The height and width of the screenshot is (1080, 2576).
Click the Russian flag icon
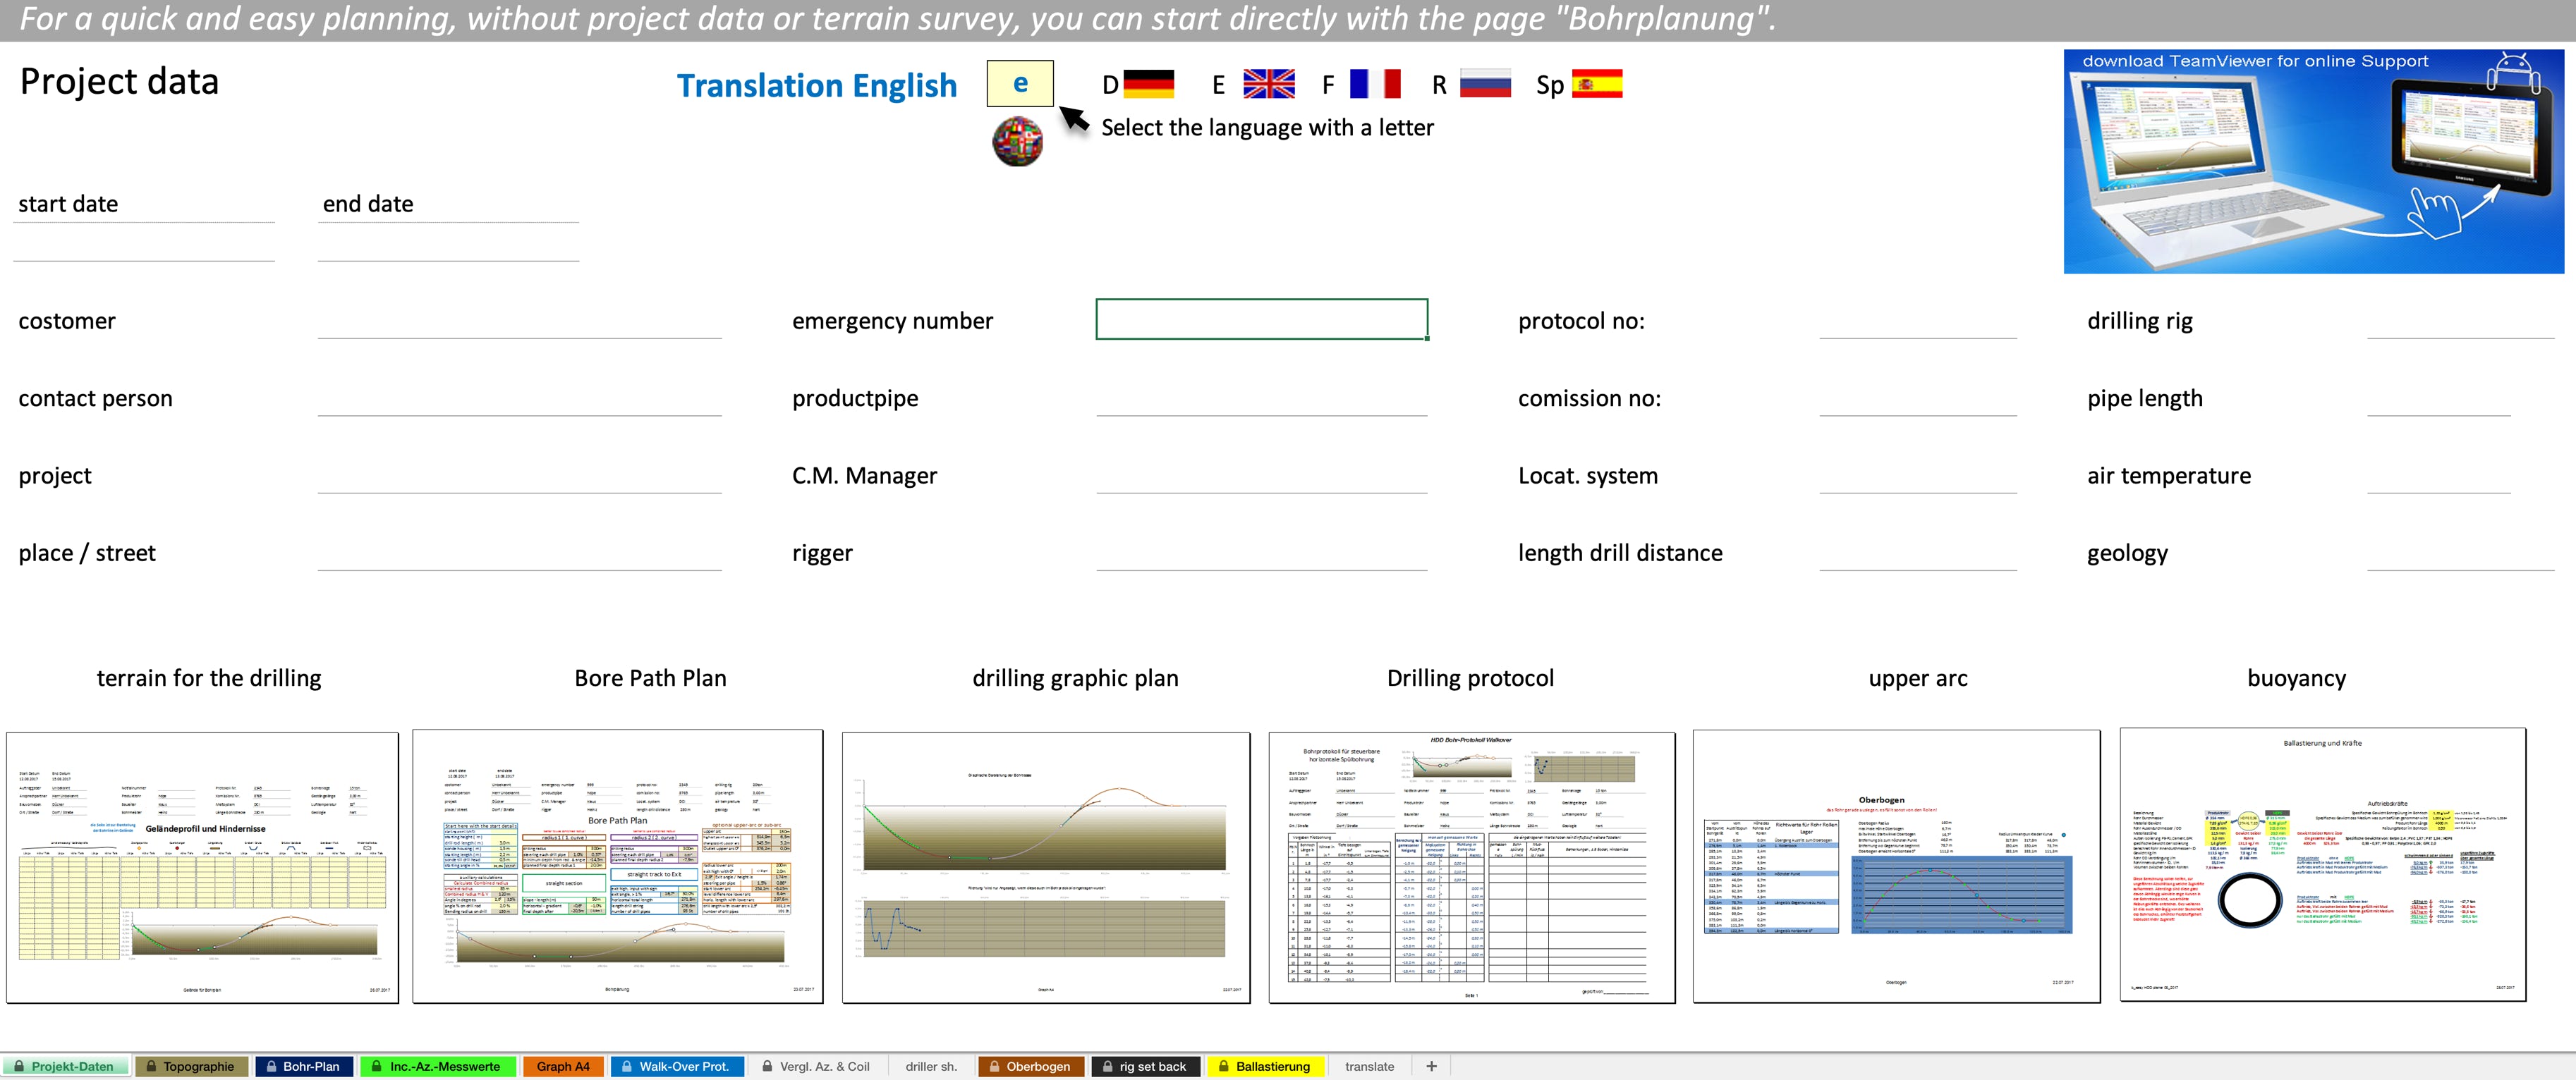1484,84
